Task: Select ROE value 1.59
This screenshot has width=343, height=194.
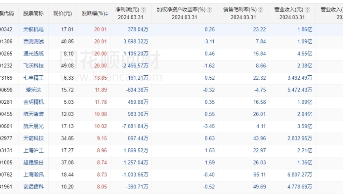Action: click(x=210, y=162)
